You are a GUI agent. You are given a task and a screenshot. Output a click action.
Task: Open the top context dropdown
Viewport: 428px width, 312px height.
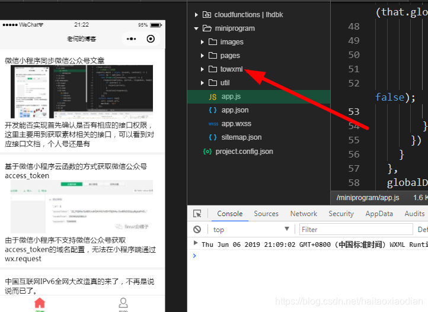251,230
